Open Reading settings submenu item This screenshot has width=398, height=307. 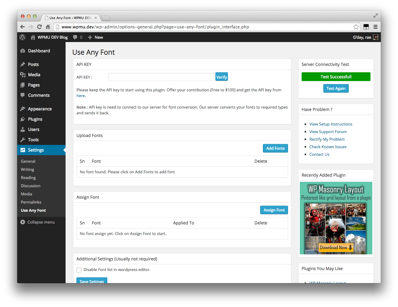pyautogui.click(x=28, y=178)
